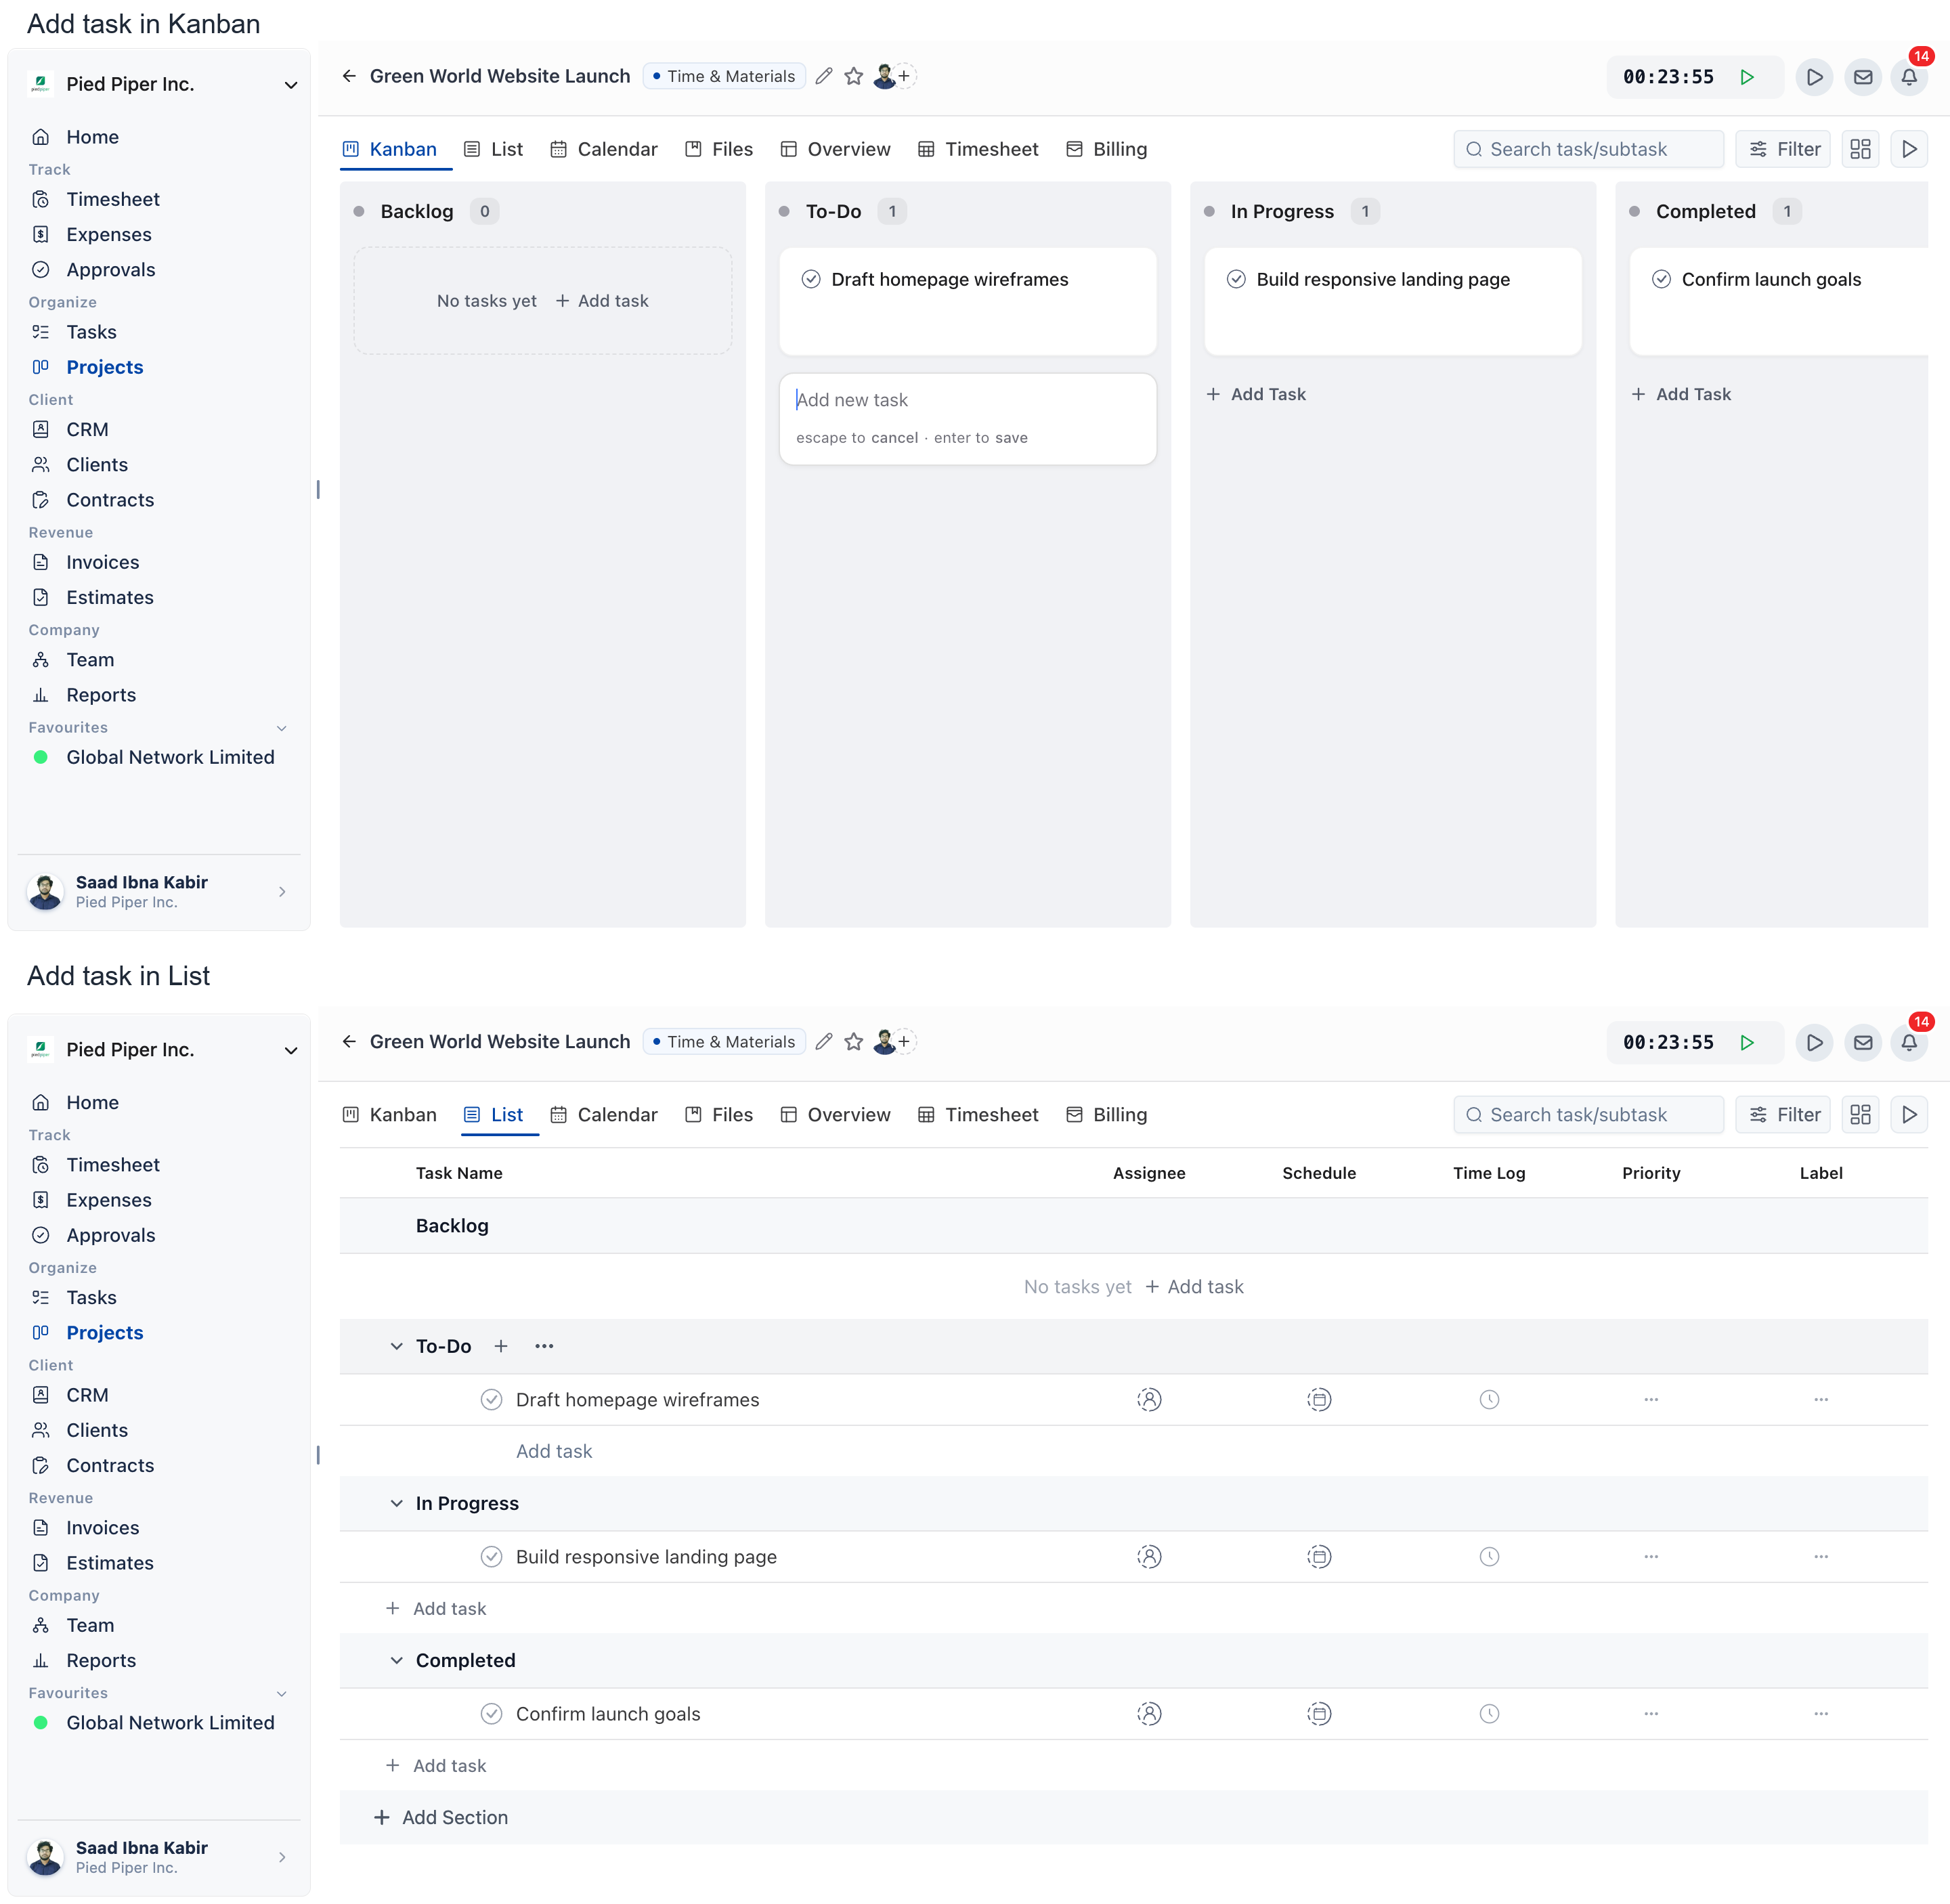Check off Confirm launch goals in the list
Viewport: 1950px width, 1904px height.
coord(491,1714)
